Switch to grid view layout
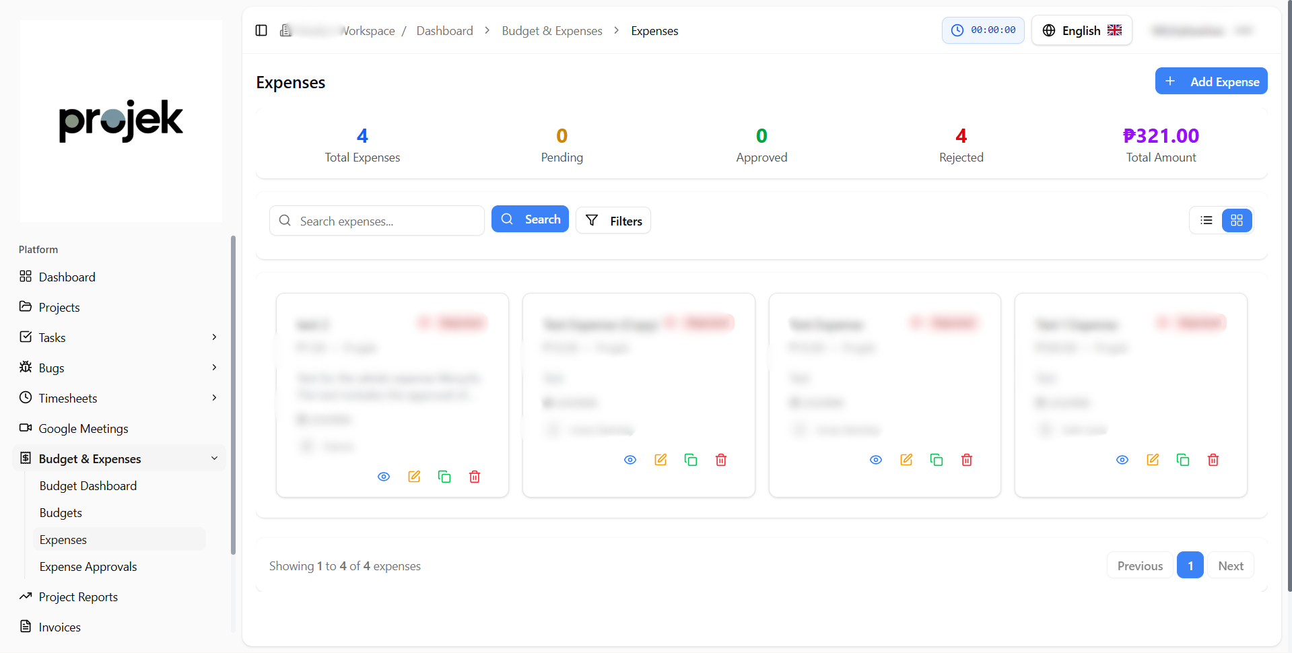Image resolution: width=1292 pixels, height=653 pixels. click(1237, 220)
